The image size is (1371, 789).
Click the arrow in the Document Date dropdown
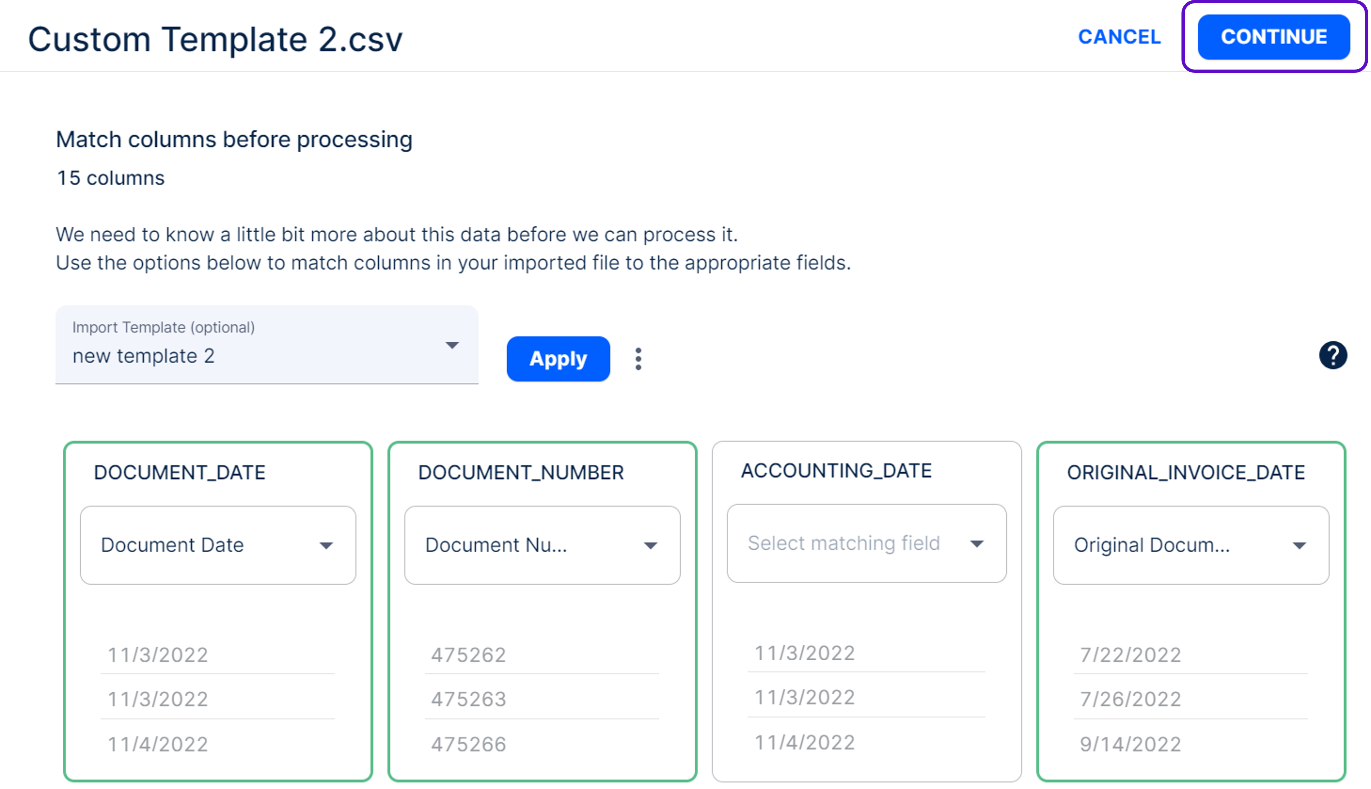326,546
